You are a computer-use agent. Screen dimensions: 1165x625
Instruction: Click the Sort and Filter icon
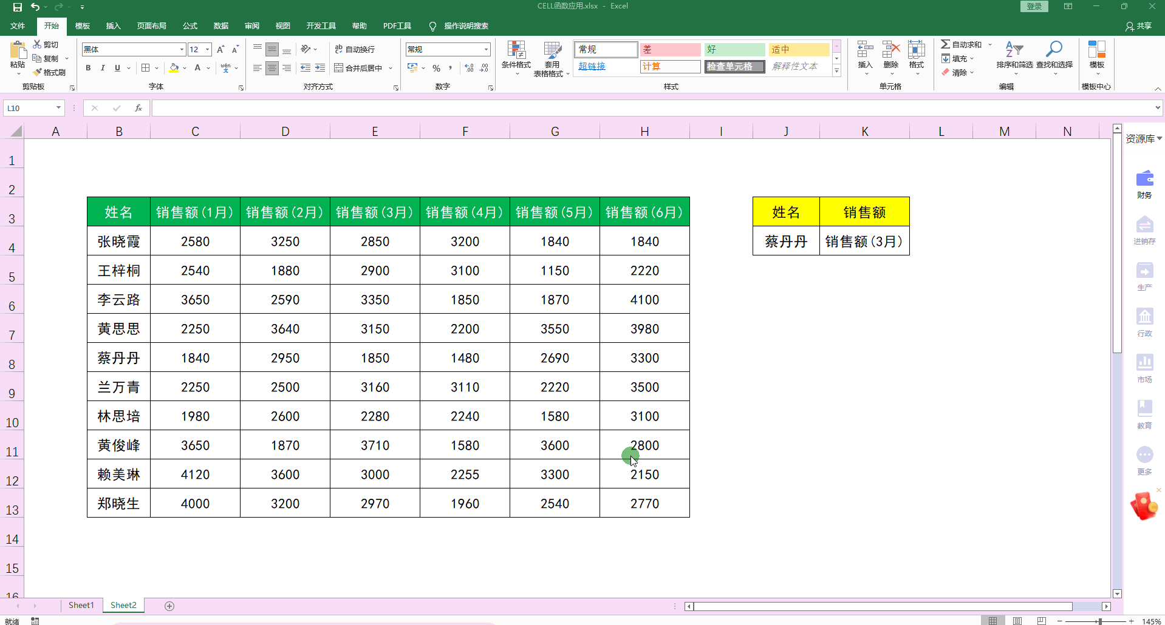1014,50
